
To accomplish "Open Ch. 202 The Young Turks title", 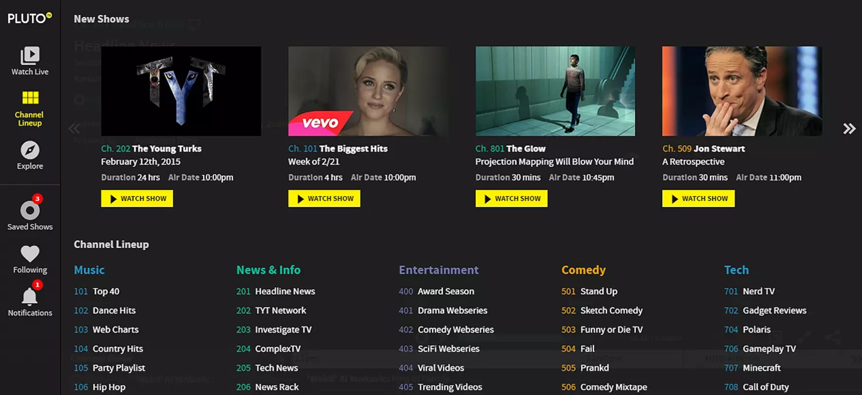I will 151,149.
